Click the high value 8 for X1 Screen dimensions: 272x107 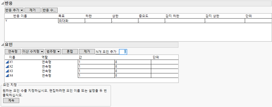[133, 62]
